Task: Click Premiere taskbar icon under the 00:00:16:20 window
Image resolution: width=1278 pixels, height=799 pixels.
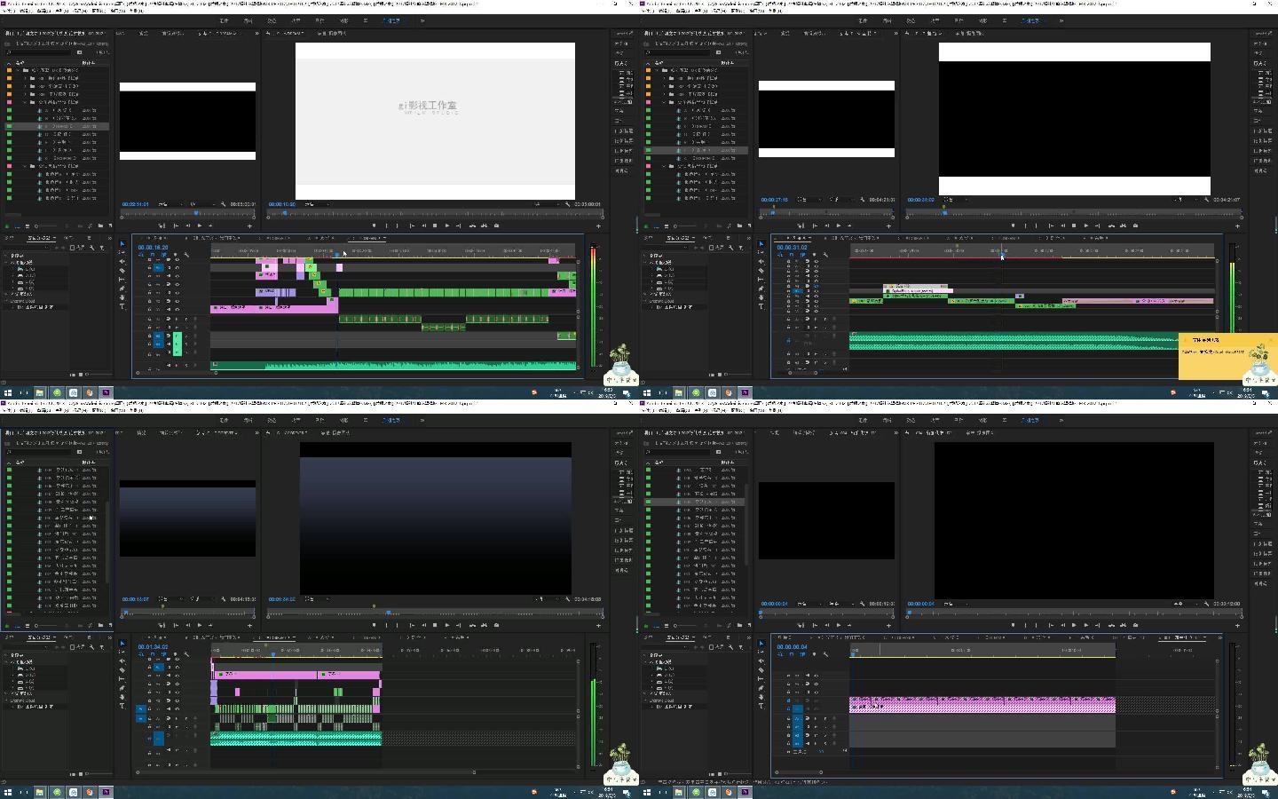Action: point(106,392)
